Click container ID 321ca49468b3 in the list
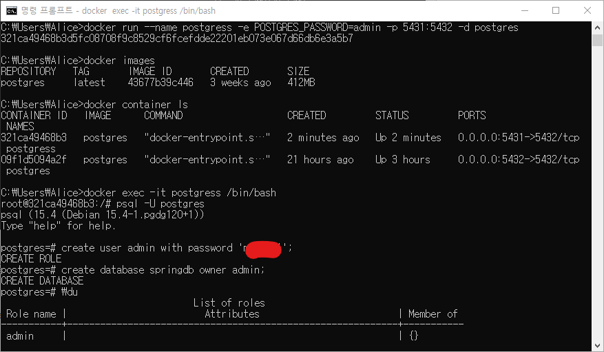This screenshot has height=352, width=604. click(x=34, y=138)
